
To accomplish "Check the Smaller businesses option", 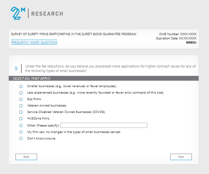I will click(21, 87).
